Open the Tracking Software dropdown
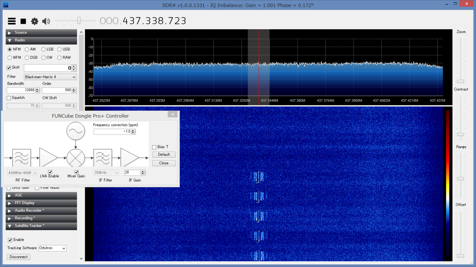The width and height of the screenshot is (476, 267). point(52,248)
